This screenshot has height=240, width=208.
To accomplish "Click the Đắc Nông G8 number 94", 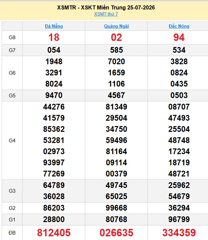I will click(179, 38).
